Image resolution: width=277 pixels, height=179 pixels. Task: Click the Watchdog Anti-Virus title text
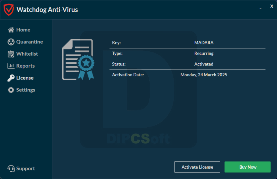click(47, 10)
